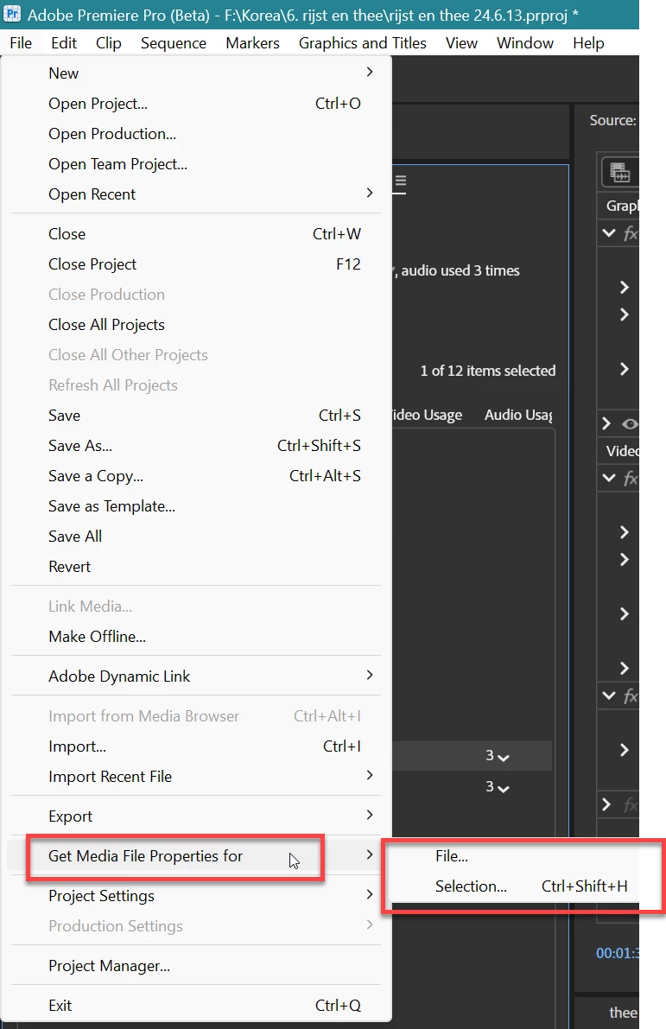Viewport: 666px width, 1029px height.
Task: Select Close All Projects
Action: [x=196, y=325]
